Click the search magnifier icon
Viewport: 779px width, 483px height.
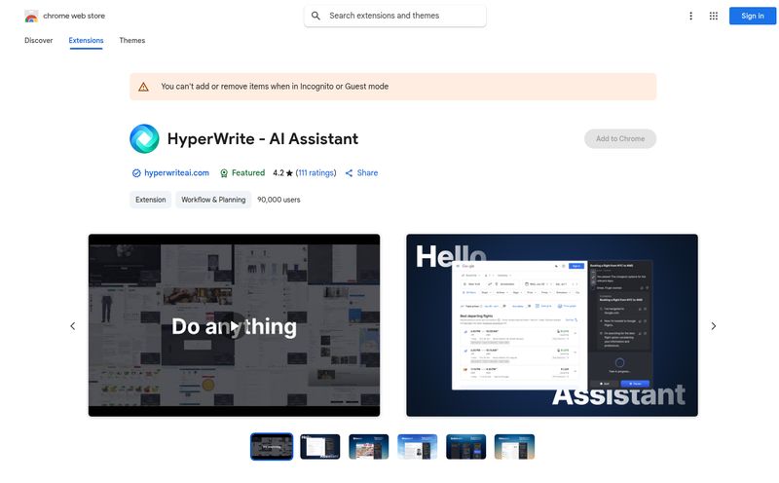pyautogui.click(x=315, y=16)
